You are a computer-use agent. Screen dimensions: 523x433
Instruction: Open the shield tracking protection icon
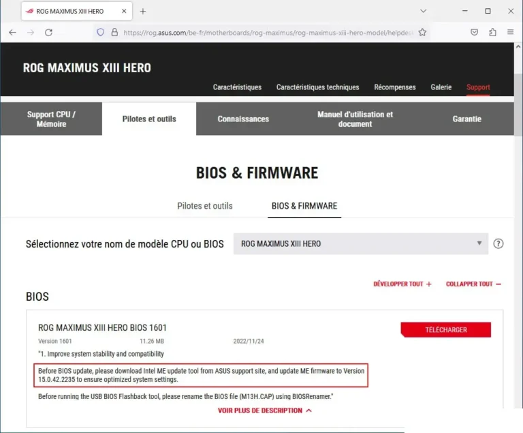pyautogui.click(x=100, y=33)
